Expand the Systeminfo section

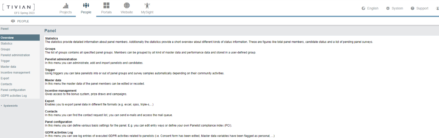(10, 106)
